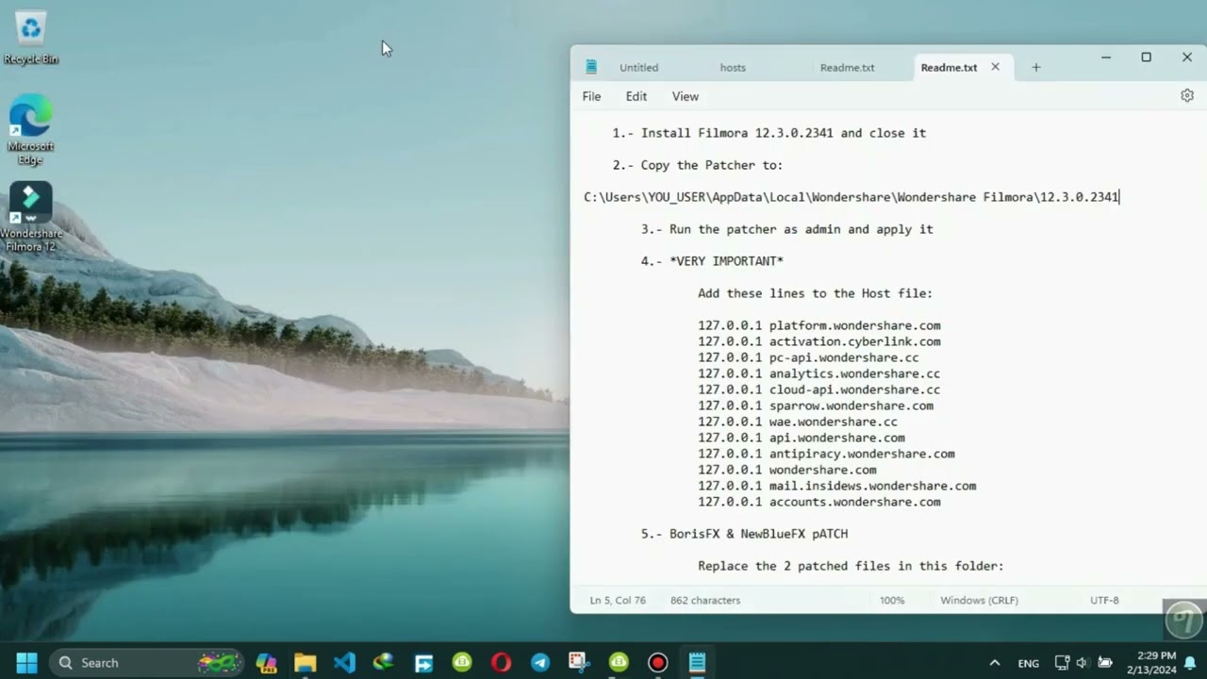Open Notepad settings gear
Screen dimensions: 1207x679
(1187, 96)
